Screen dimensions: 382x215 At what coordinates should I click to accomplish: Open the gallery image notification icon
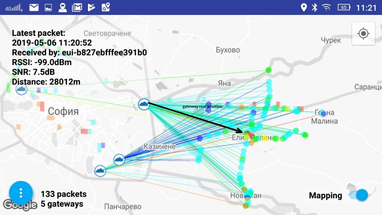tap(48, 6)
